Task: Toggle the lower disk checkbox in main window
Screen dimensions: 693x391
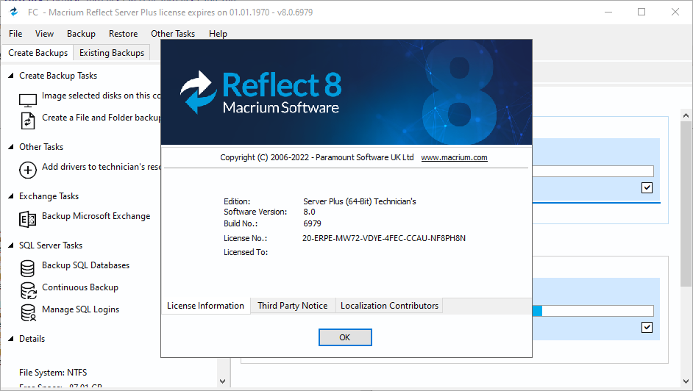Action: coord(647,328)
